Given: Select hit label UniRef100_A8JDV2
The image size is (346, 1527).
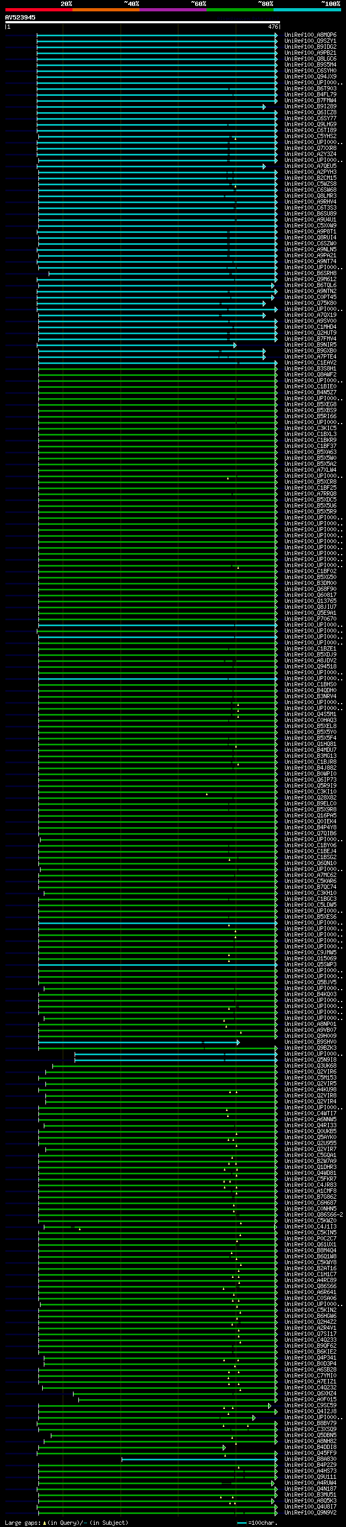Looking at the screenshot, I should (310, 660).
